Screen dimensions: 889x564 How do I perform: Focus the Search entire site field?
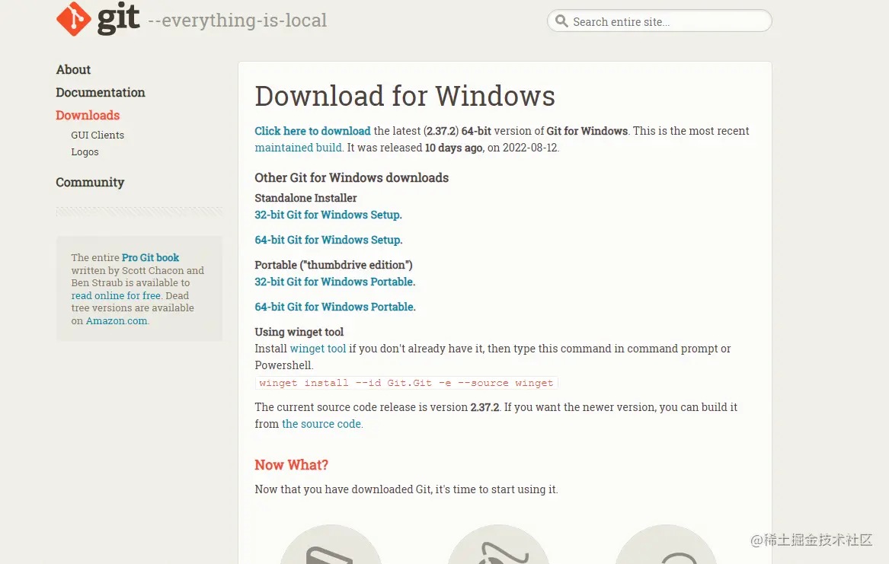[x=660, y=21]
